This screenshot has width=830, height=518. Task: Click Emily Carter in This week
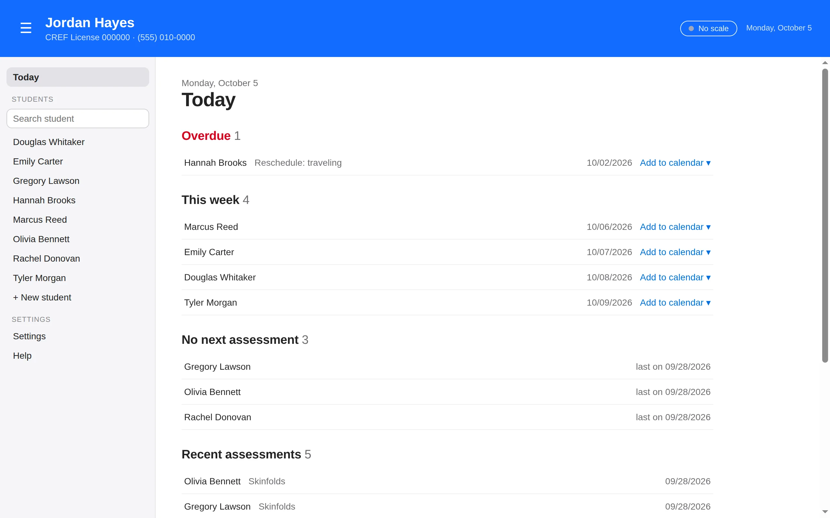coord(209,252)
